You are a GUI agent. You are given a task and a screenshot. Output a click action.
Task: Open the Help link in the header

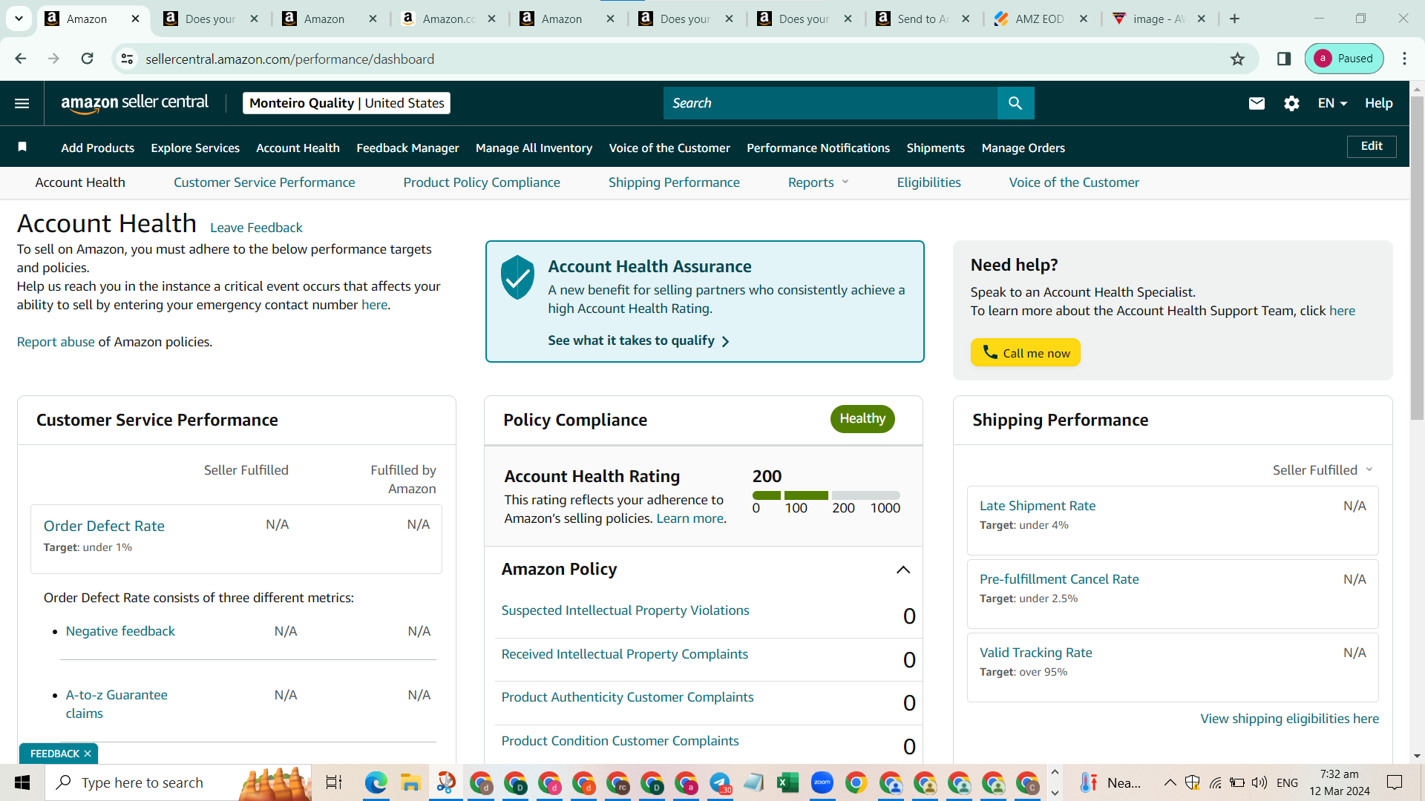point(1378,103)
